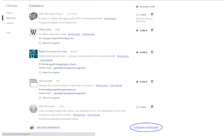Remove Tab Counter with its trash icon
Image resolution: width=224 pixels, height=140 pixels.
click(152, 82)
